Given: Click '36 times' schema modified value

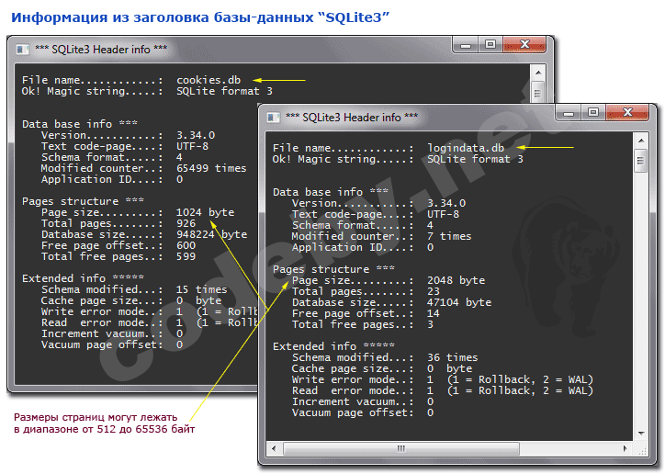Looking at the screenshot, I should pos(453,357).
